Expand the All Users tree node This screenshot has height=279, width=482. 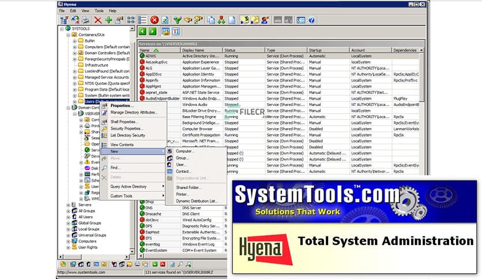tap(68, 217)
